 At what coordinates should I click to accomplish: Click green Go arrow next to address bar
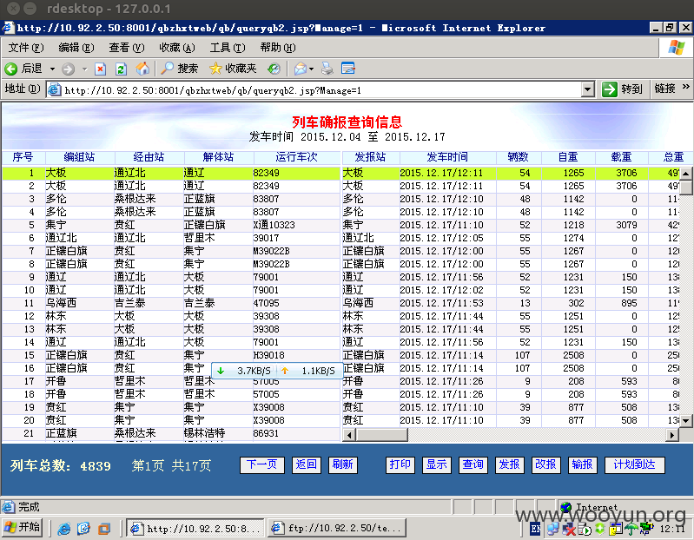coord(610,89)
